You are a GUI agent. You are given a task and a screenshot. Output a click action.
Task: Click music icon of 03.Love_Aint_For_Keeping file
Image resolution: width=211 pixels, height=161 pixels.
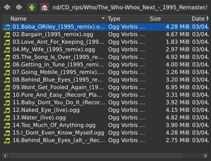tap(7, 42)
